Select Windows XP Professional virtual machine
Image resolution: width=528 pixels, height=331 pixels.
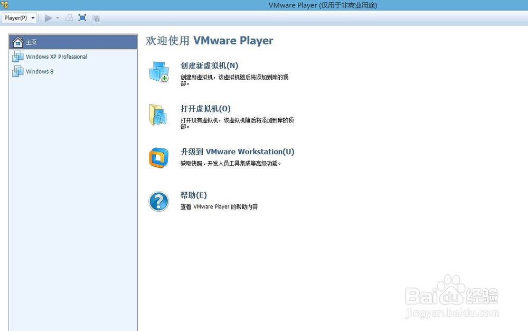coord(73,56)
